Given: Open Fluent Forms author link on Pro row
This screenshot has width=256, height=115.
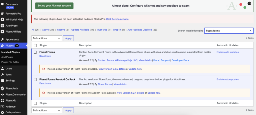Looking at the screenshot, I should click(x=105, y=84).
